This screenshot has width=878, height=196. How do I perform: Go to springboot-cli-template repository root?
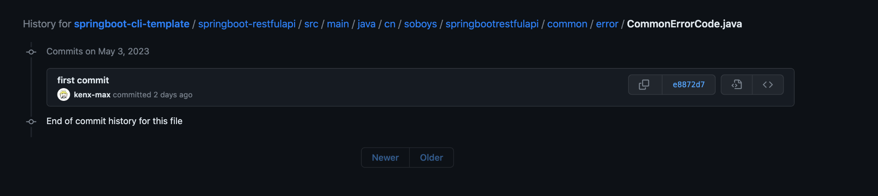click(x=132, y=24)
